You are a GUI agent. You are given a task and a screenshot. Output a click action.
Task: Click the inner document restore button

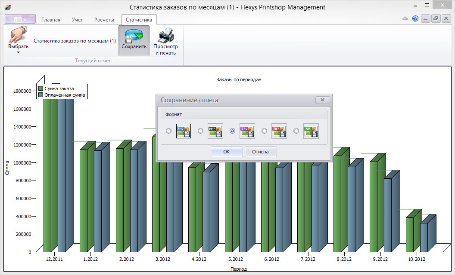point(436,19)
